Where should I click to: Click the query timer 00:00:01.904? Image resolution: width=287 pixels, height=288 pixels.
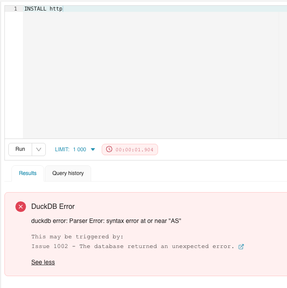click(x=130, y=149)
